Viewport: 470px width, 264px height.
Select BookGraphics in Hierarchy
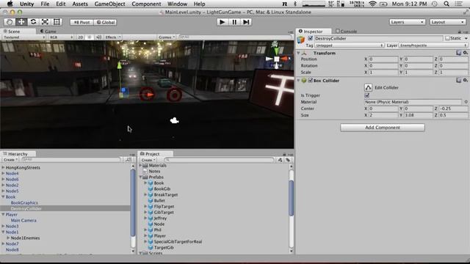[x=24, y=202]
